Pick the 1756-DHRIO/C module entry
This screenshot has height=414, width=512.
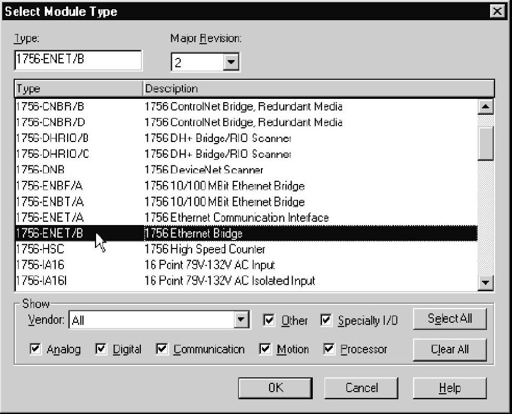[x=246, y=154]
